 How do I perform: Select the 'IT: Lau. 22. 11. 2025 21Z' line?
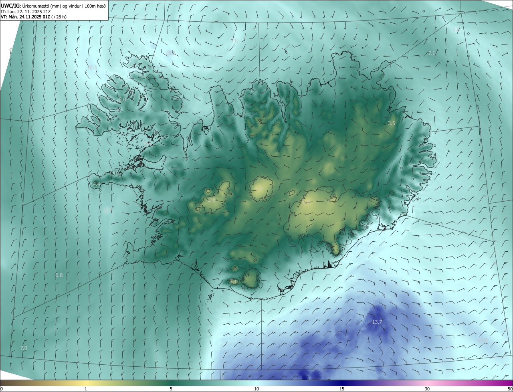pos(26,11)
